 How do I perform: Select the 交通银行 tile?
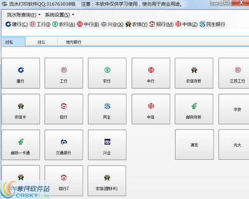[64, 145]
